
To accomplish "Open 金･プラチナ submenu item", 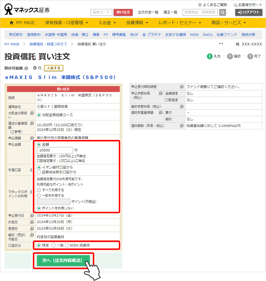I will tap(152, 35).
